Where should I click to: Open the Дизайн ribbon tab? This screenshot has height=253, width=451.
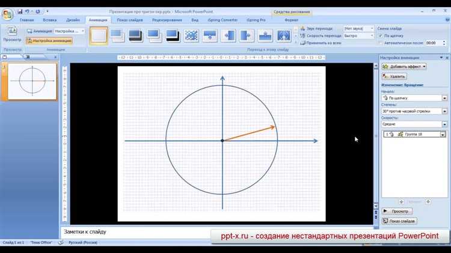(x=73, y=20)
